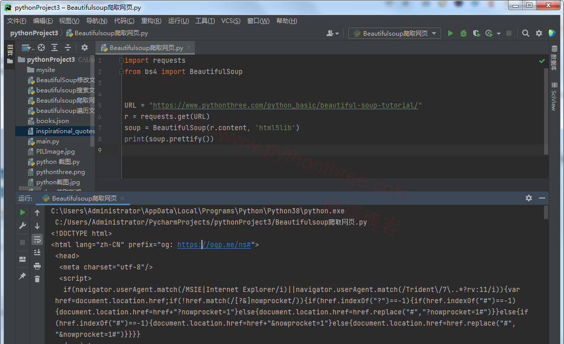Open the user account icon dropdown
Screen dimensions: 564x344
(x=332, y=34)
